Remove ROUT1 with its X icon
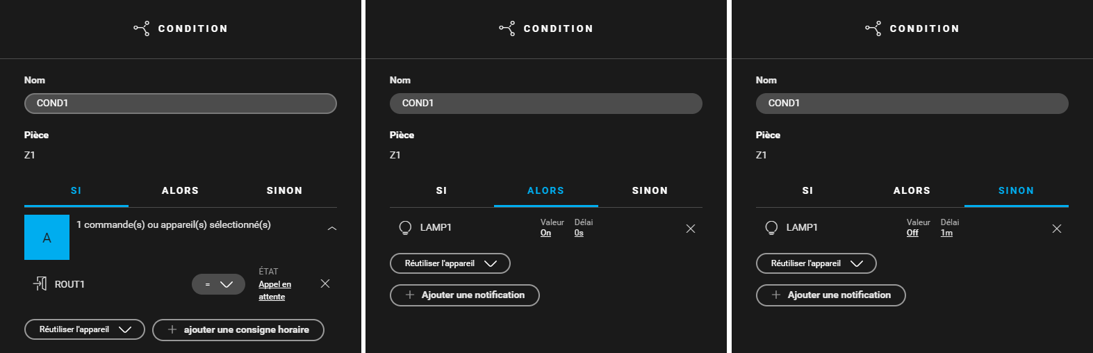The image size is (1093, 353). point(325,284)
